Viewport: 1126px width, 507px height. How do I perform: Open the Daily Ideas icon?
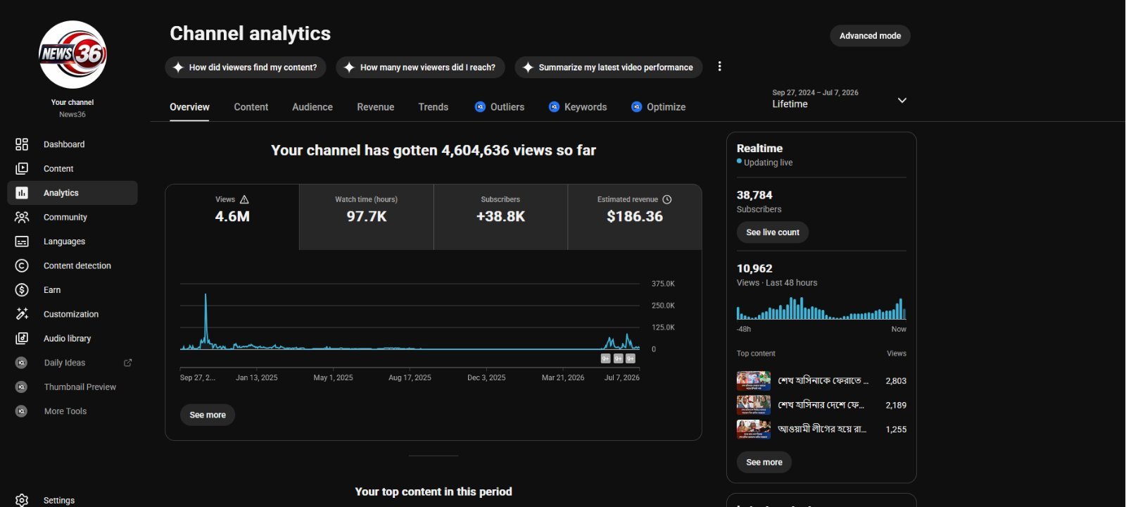click(x=22, y=363)
